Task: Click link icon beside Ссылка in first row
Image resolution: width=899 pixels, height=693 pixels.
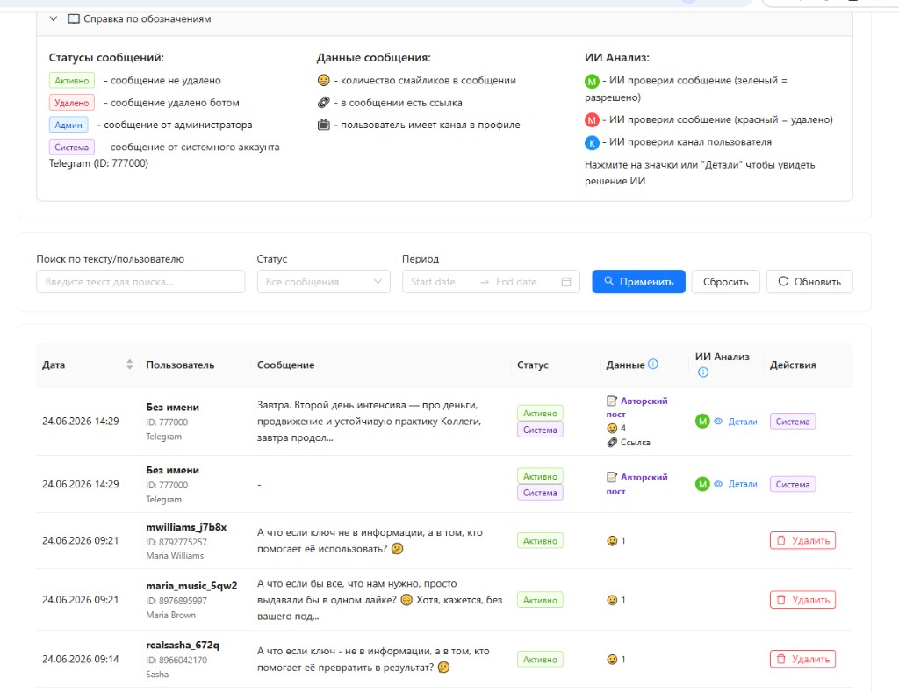Action: click(612, 443)
